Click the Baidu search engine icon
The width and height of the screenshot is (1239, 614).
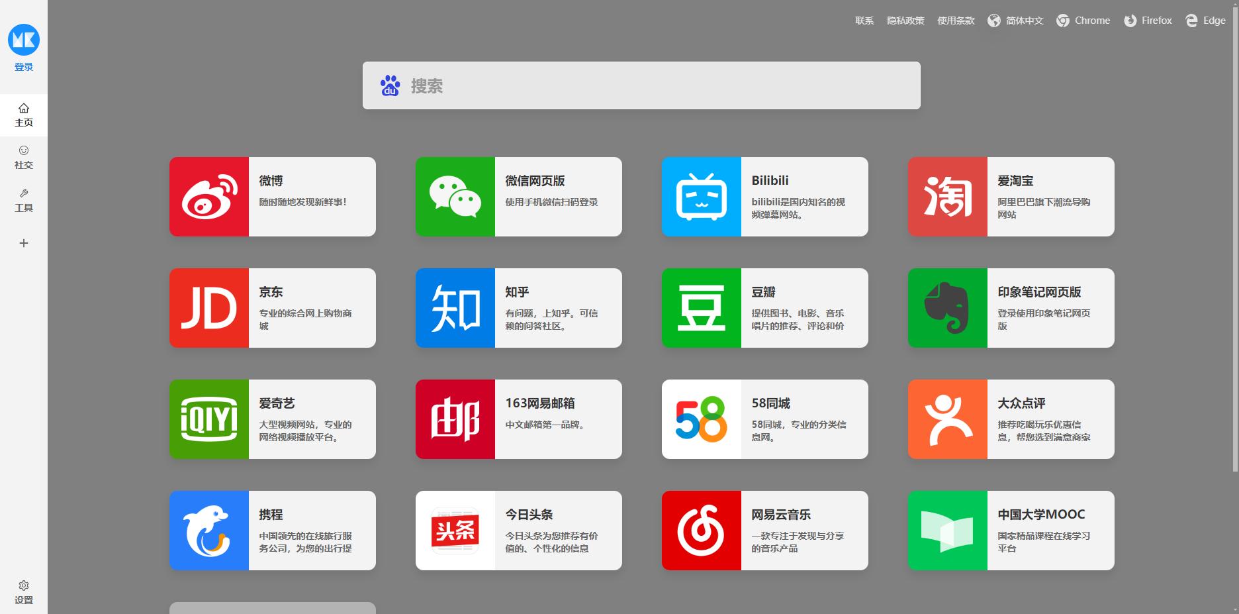[x=390, y=85]
